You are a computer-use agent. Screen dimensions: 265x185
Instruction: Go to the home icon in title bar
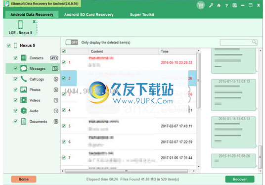coord(219,5)
